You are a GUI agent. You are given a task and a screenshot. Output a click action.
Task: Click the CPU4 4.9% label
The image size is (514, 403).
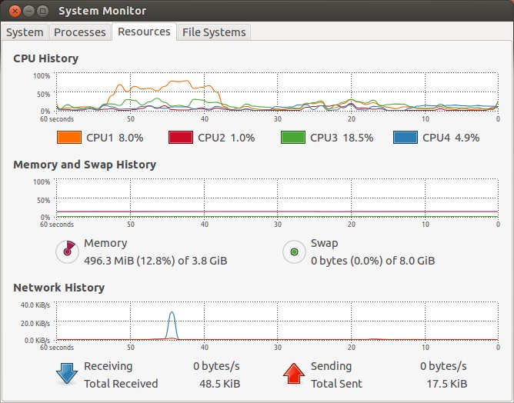pyautogui.click(x=451, y=138)
